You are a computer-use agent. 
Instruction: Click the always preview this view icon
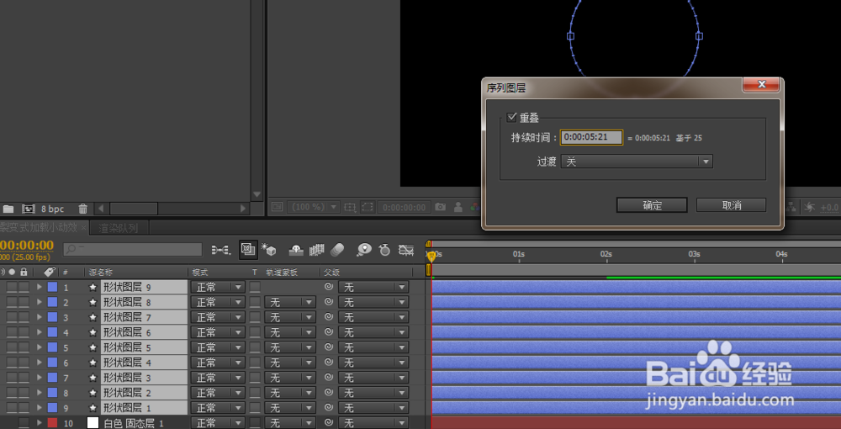coord(277,207)
